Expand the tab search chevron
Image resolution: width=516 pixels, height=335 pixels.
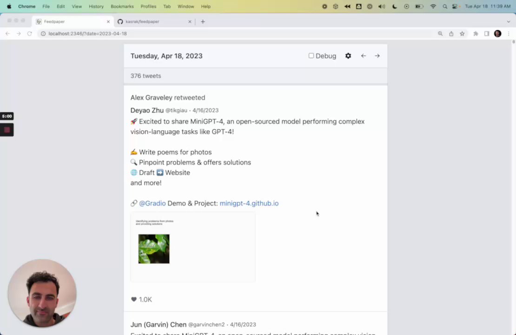pos(508,21)
